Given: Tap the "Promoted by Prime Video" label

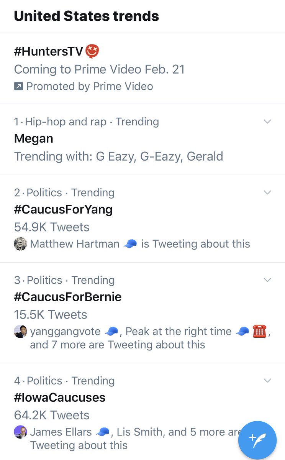Looking at the screenshot, I should pos(90,87).
